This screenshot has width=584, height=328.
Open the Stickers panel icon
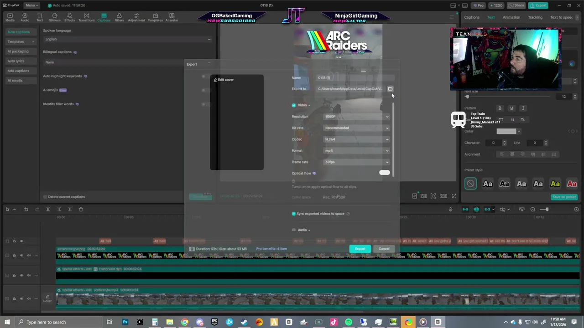54,17
